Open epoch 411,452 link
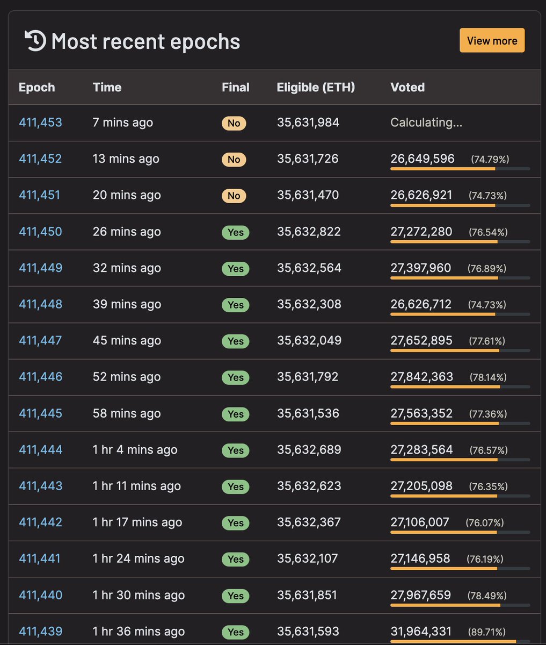The width and height of the screenshot is (546, 645). click(40, 159)
